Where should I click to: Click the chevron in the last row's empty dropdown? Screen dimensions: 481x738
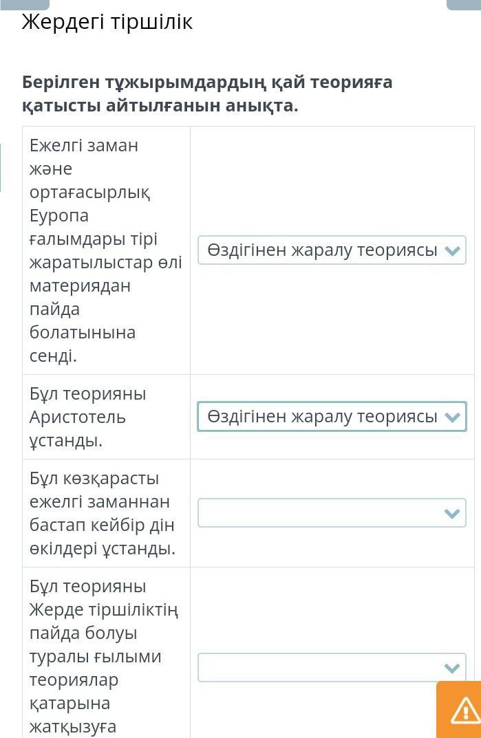click(x=452, y=667)
